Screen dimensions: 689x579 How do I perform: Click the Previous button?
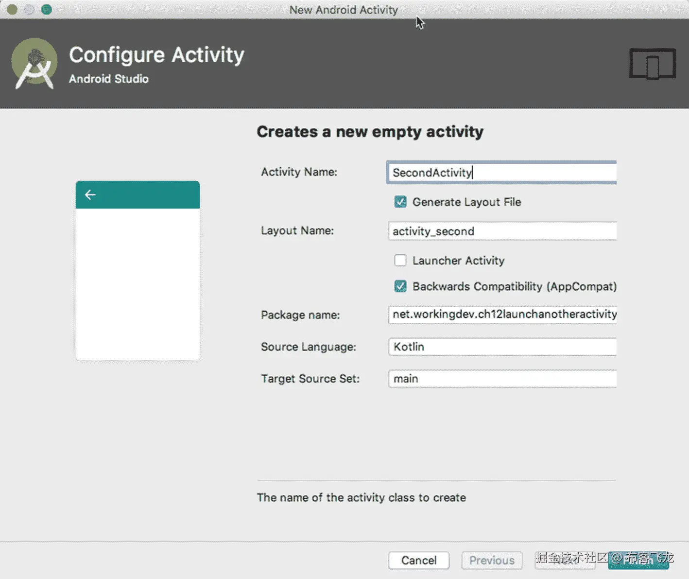[x=492, y=561]
